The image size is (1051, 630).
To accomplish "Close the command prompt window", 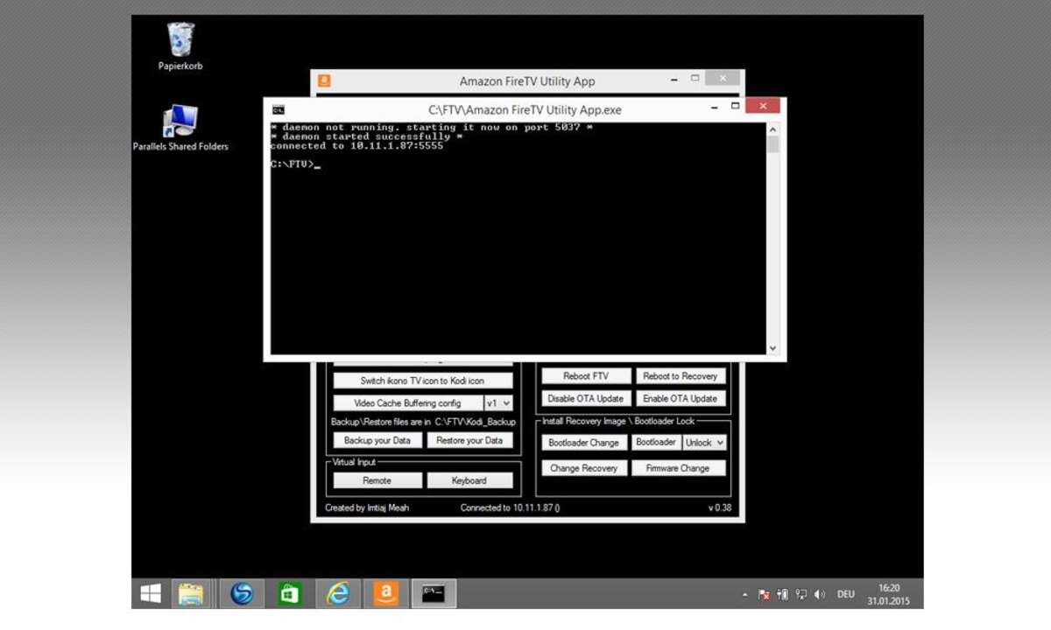I will coord(763,107).
